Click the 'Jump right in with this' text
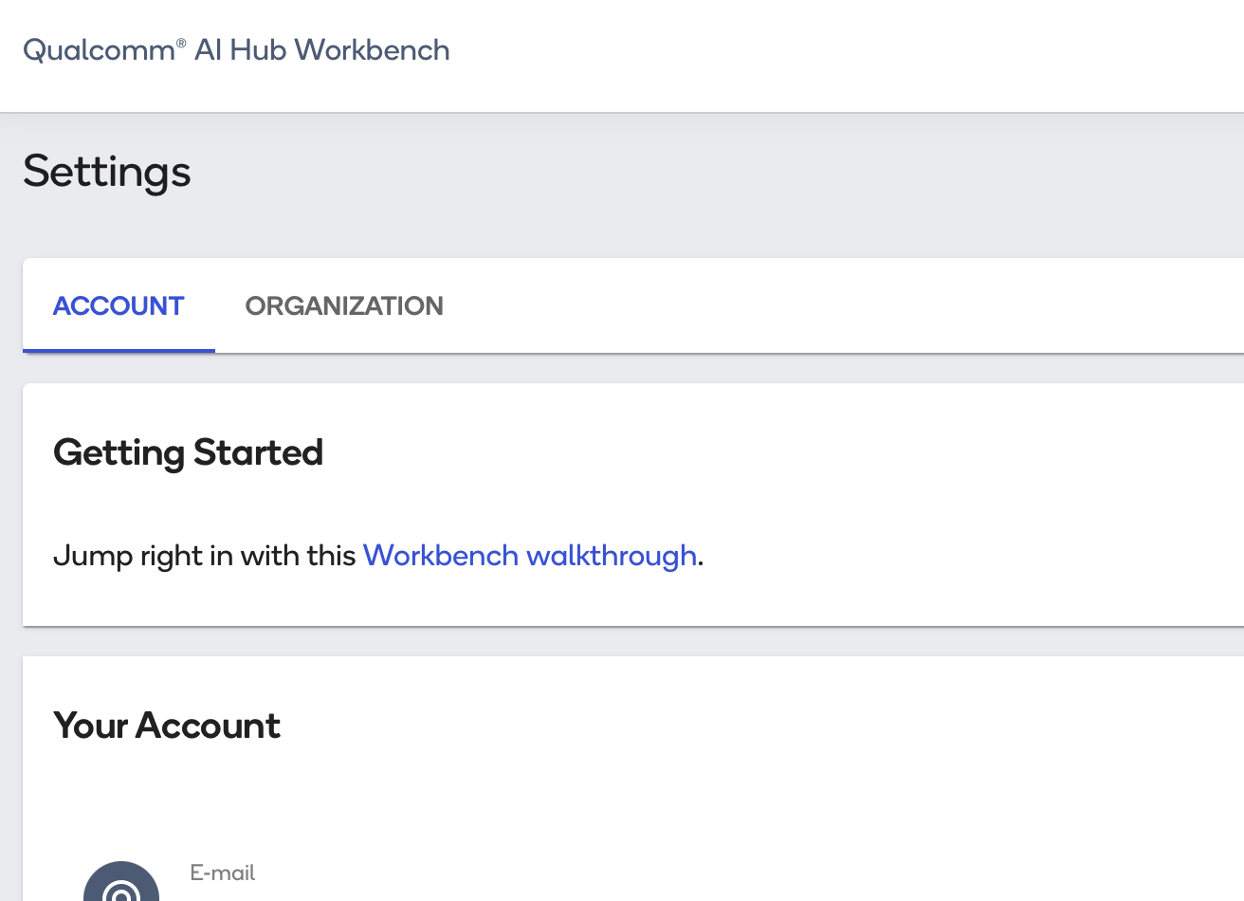This screenshot has height=901, width=1244. point(205,555)
